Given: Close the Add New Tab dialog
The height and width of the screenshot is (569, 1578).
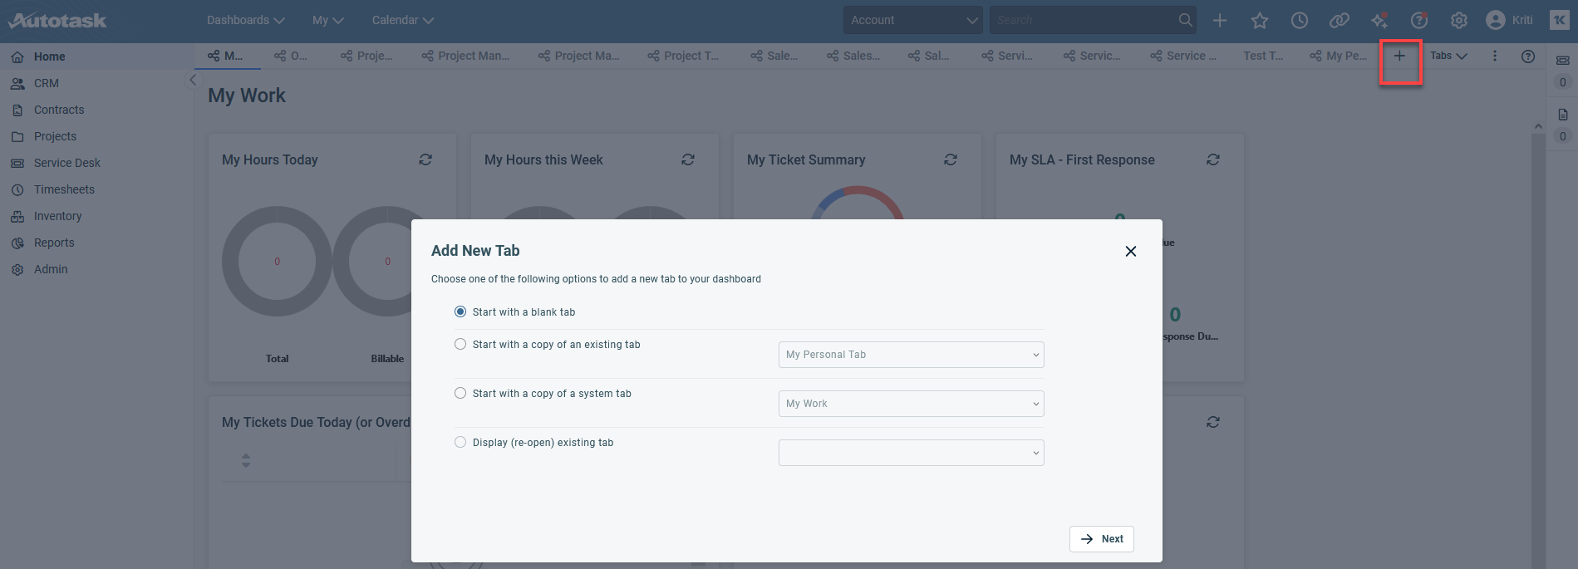Looking at the screenshot, I should [1130, 251].
